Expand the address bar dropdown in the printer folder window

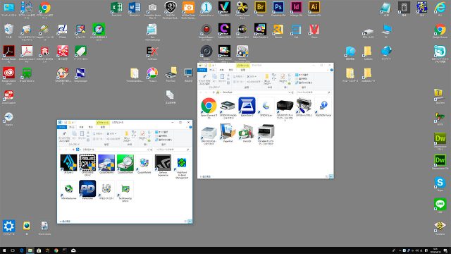[290, 92]
